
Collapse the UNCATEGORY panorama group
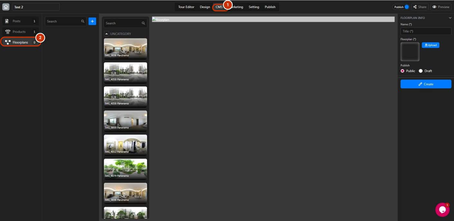107,34
